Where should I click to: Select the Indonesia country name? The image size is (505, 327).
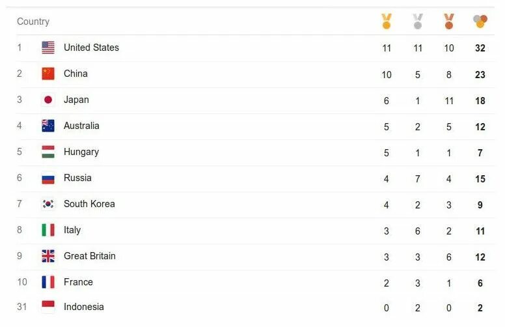point(83,307)
